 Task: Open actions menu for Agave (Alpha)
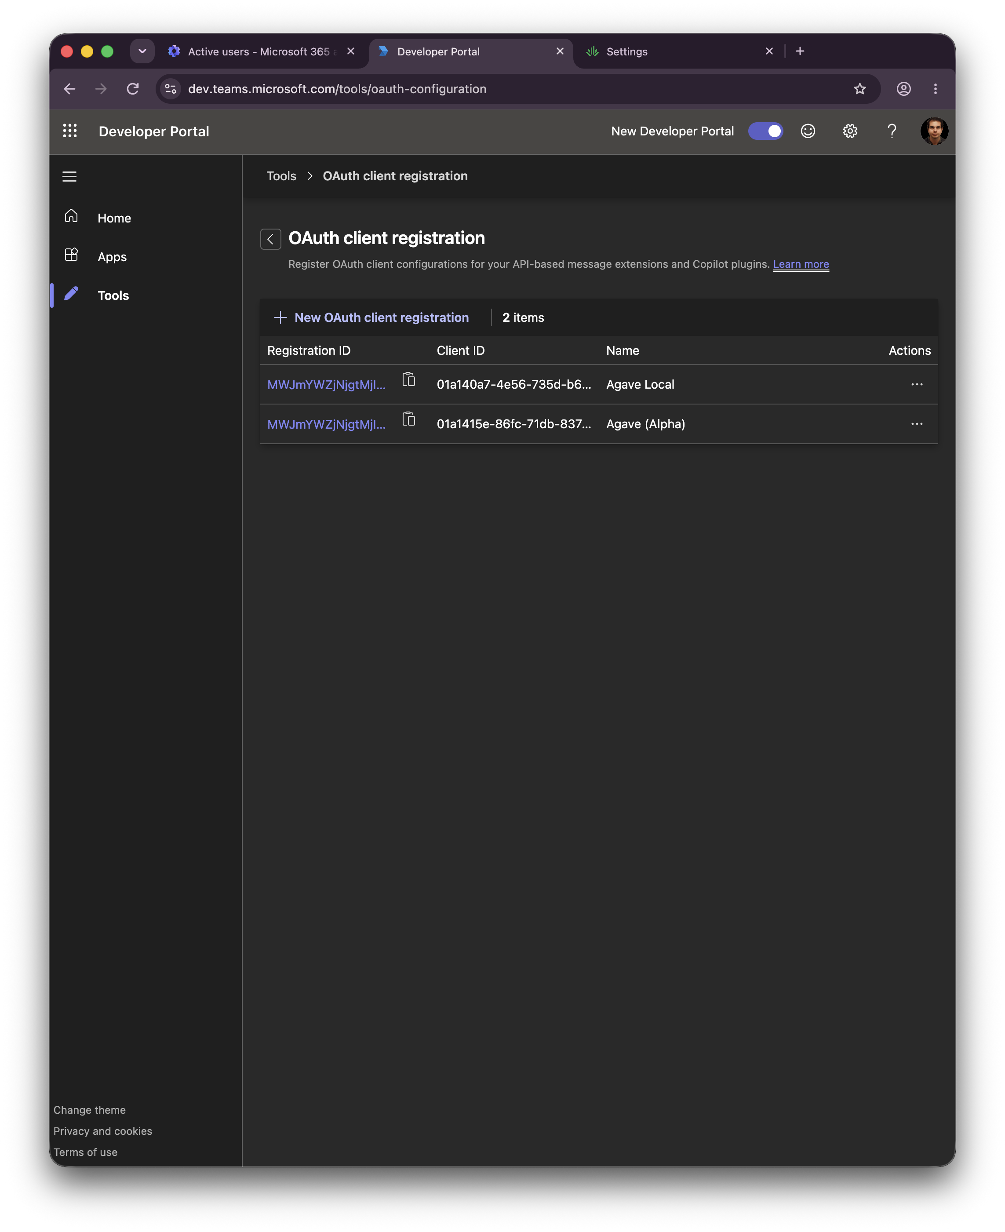917,424
